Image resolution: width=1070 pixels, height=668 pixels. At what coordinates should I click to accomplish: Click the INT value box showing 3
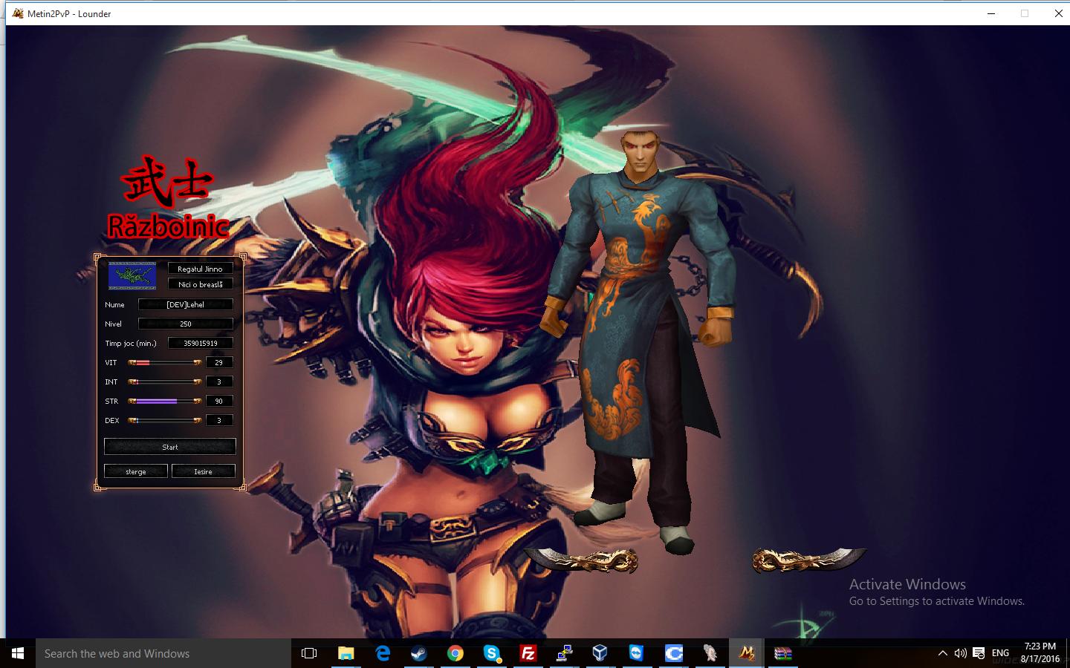[219, 382]
